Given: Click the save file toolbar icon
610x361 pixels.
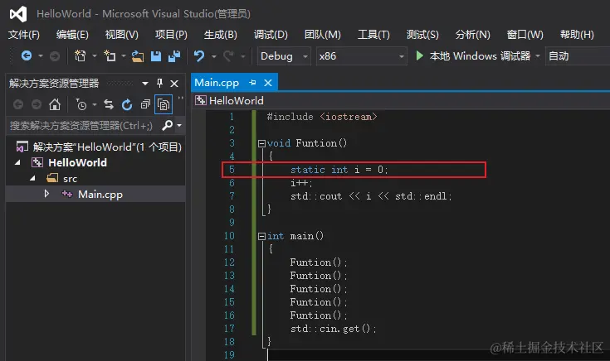Looking at the screenshot, I should tap(156, 56).
